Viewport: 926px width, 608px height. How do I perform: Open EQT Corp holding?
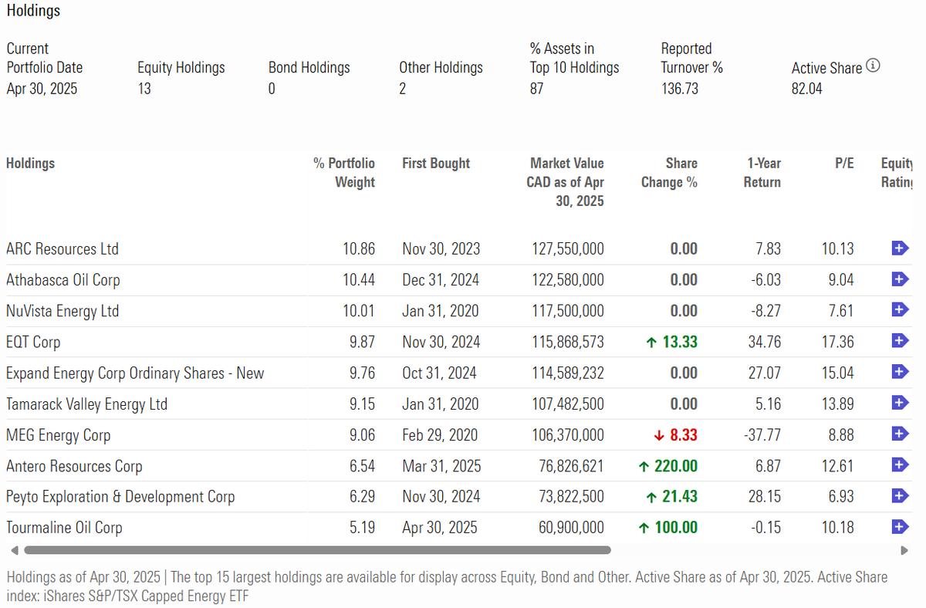(33, 342)
